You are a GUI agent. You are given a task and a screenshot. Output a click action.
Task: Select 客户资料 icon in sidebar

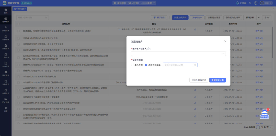(6, 19)
